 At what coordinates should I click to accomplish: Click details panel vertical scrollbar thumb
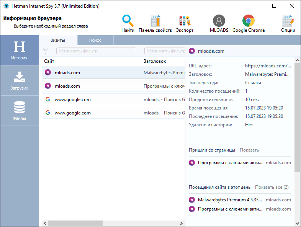click(x=297, y=118)
